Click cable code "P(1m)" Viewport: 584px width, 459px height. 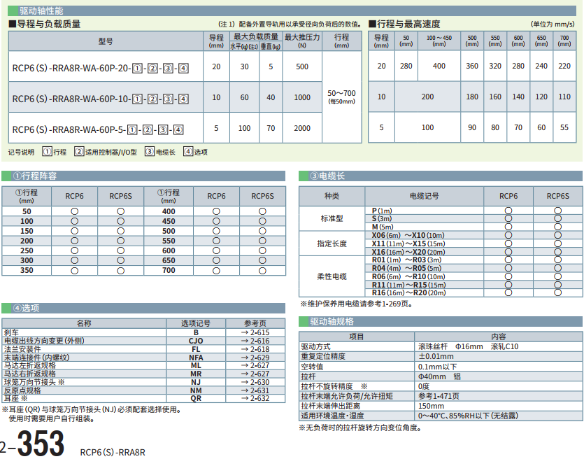(382, 211)
